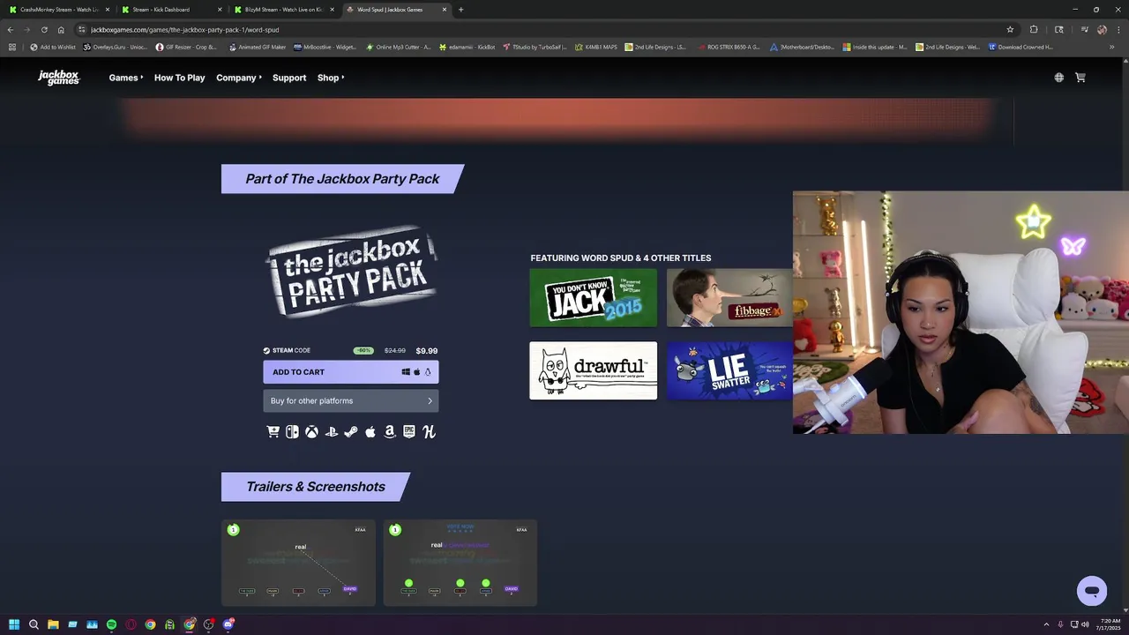Open the Animated GIF Maker bookmark
The height and width of the screenshot is (635, 1129).
point(257,47)
